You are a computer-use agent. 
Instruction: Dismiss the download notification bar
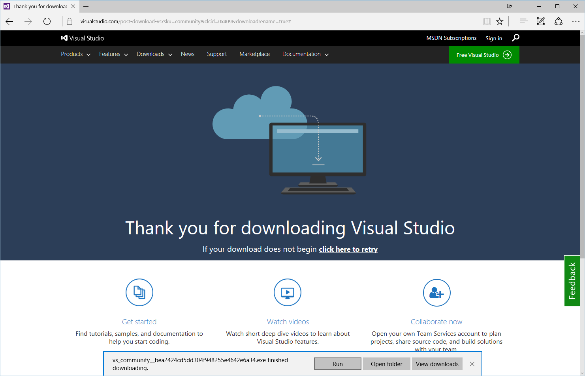point(472,364)
